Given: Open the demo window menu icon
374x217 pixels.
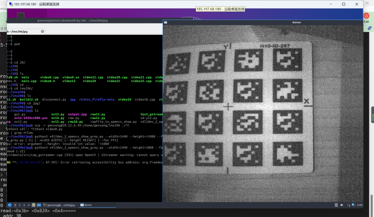Looking at the screenshot, I should tap(165, 22).
